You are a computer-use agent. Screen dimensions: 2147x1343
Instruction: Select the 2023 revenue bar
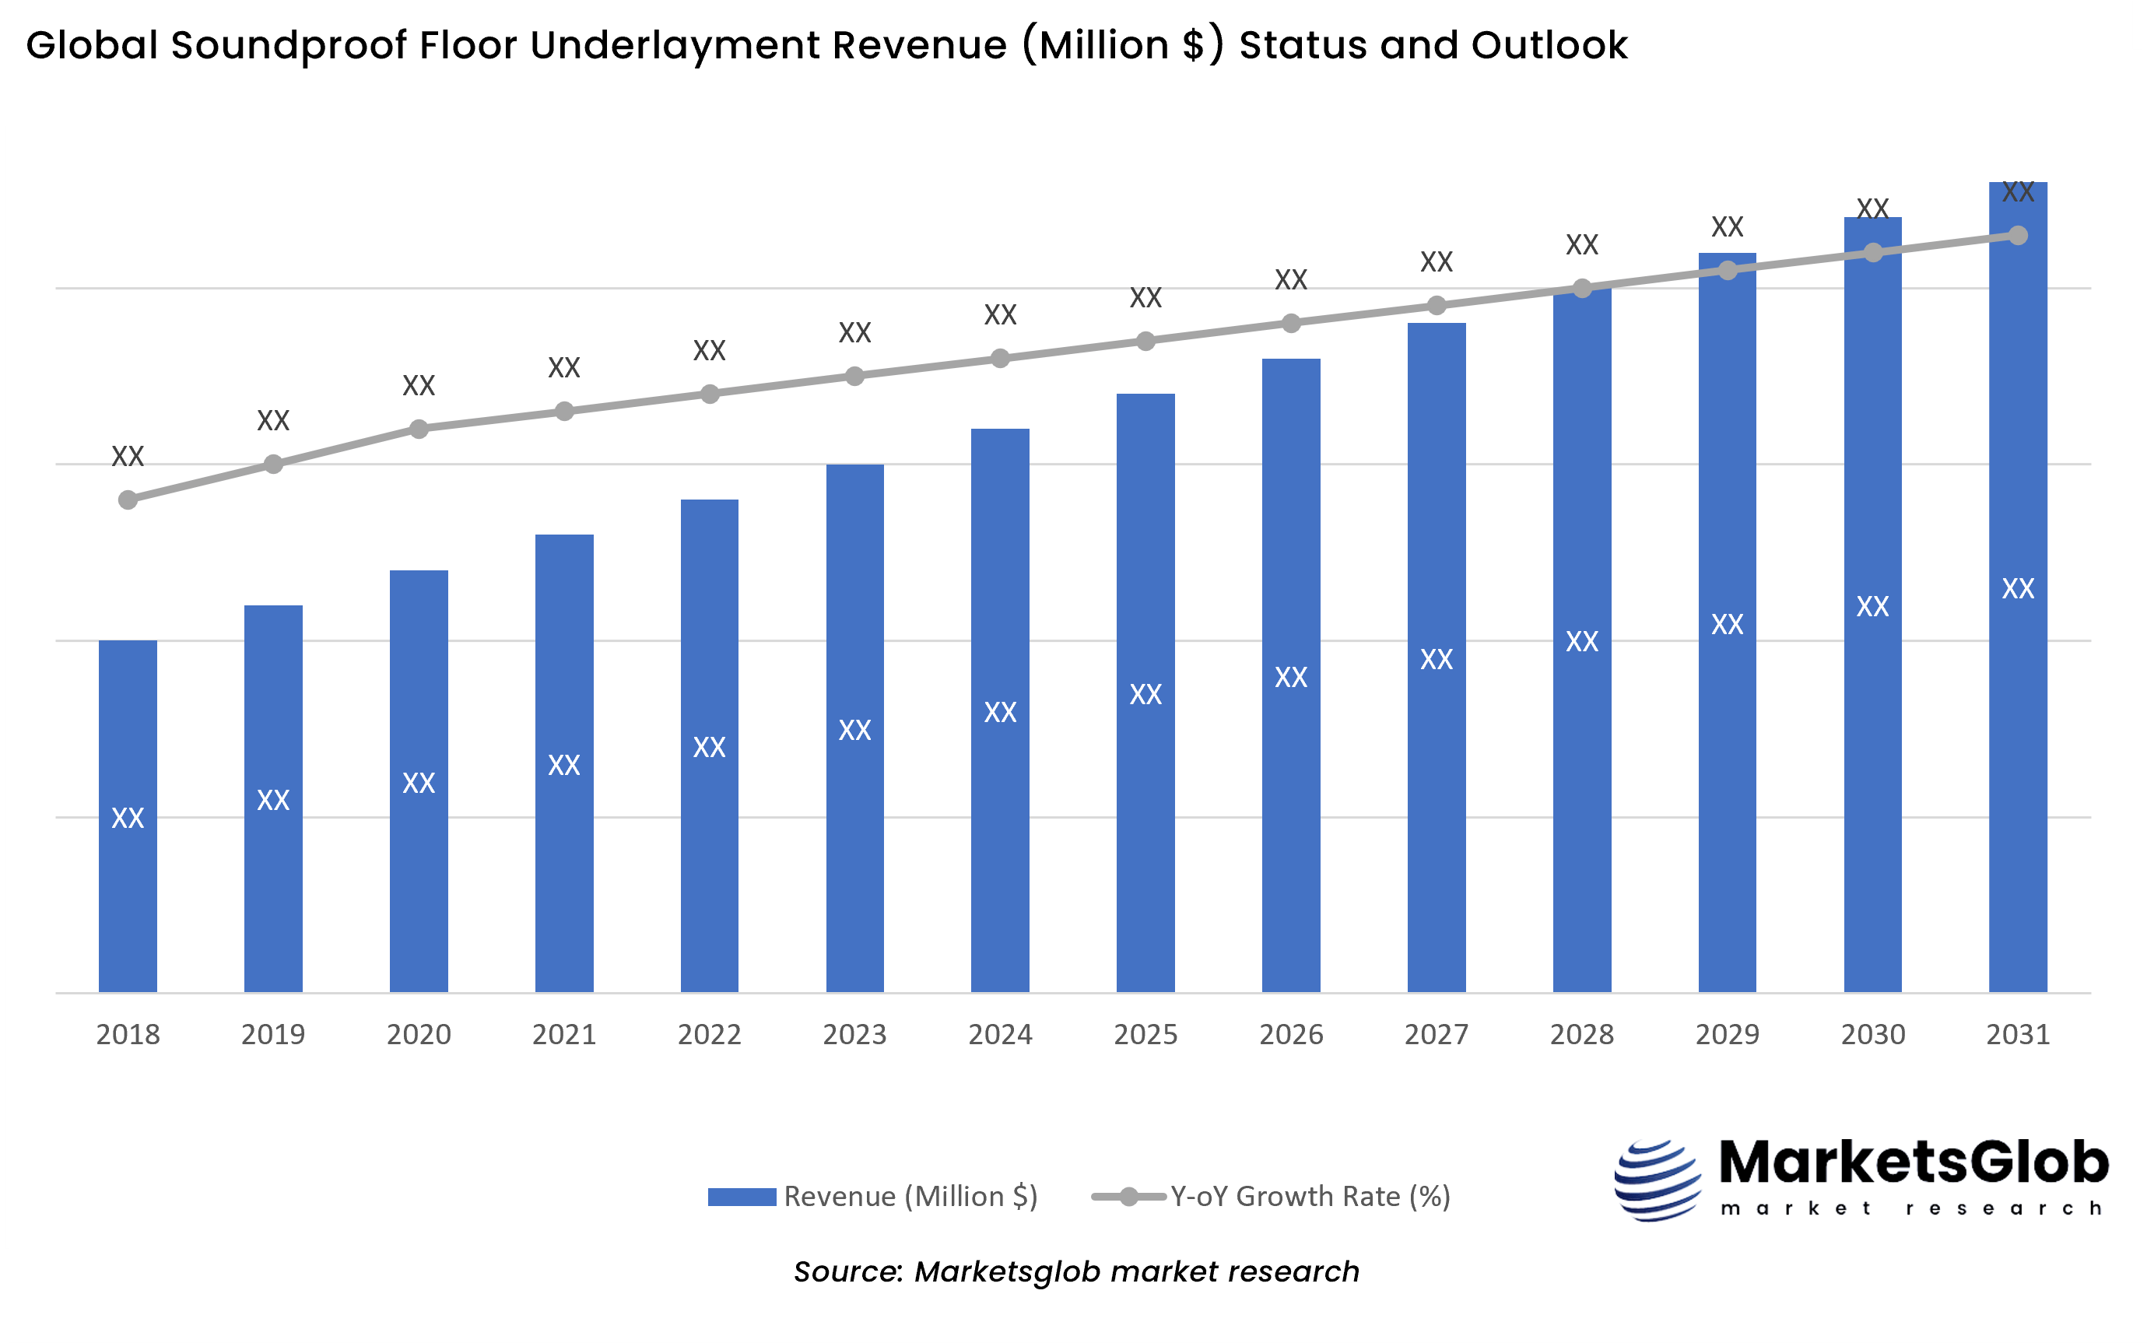click(855, 728)
